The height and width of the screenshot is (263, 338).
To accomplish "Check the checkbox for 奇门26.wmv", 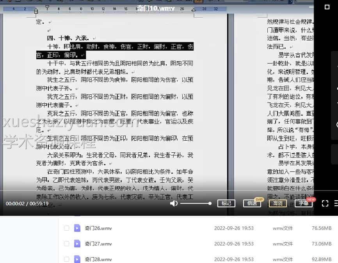I will point(66,228).
